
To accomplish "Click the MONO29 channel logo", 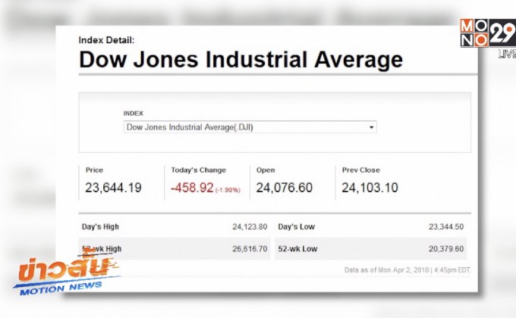I will [x=486, y=34].
